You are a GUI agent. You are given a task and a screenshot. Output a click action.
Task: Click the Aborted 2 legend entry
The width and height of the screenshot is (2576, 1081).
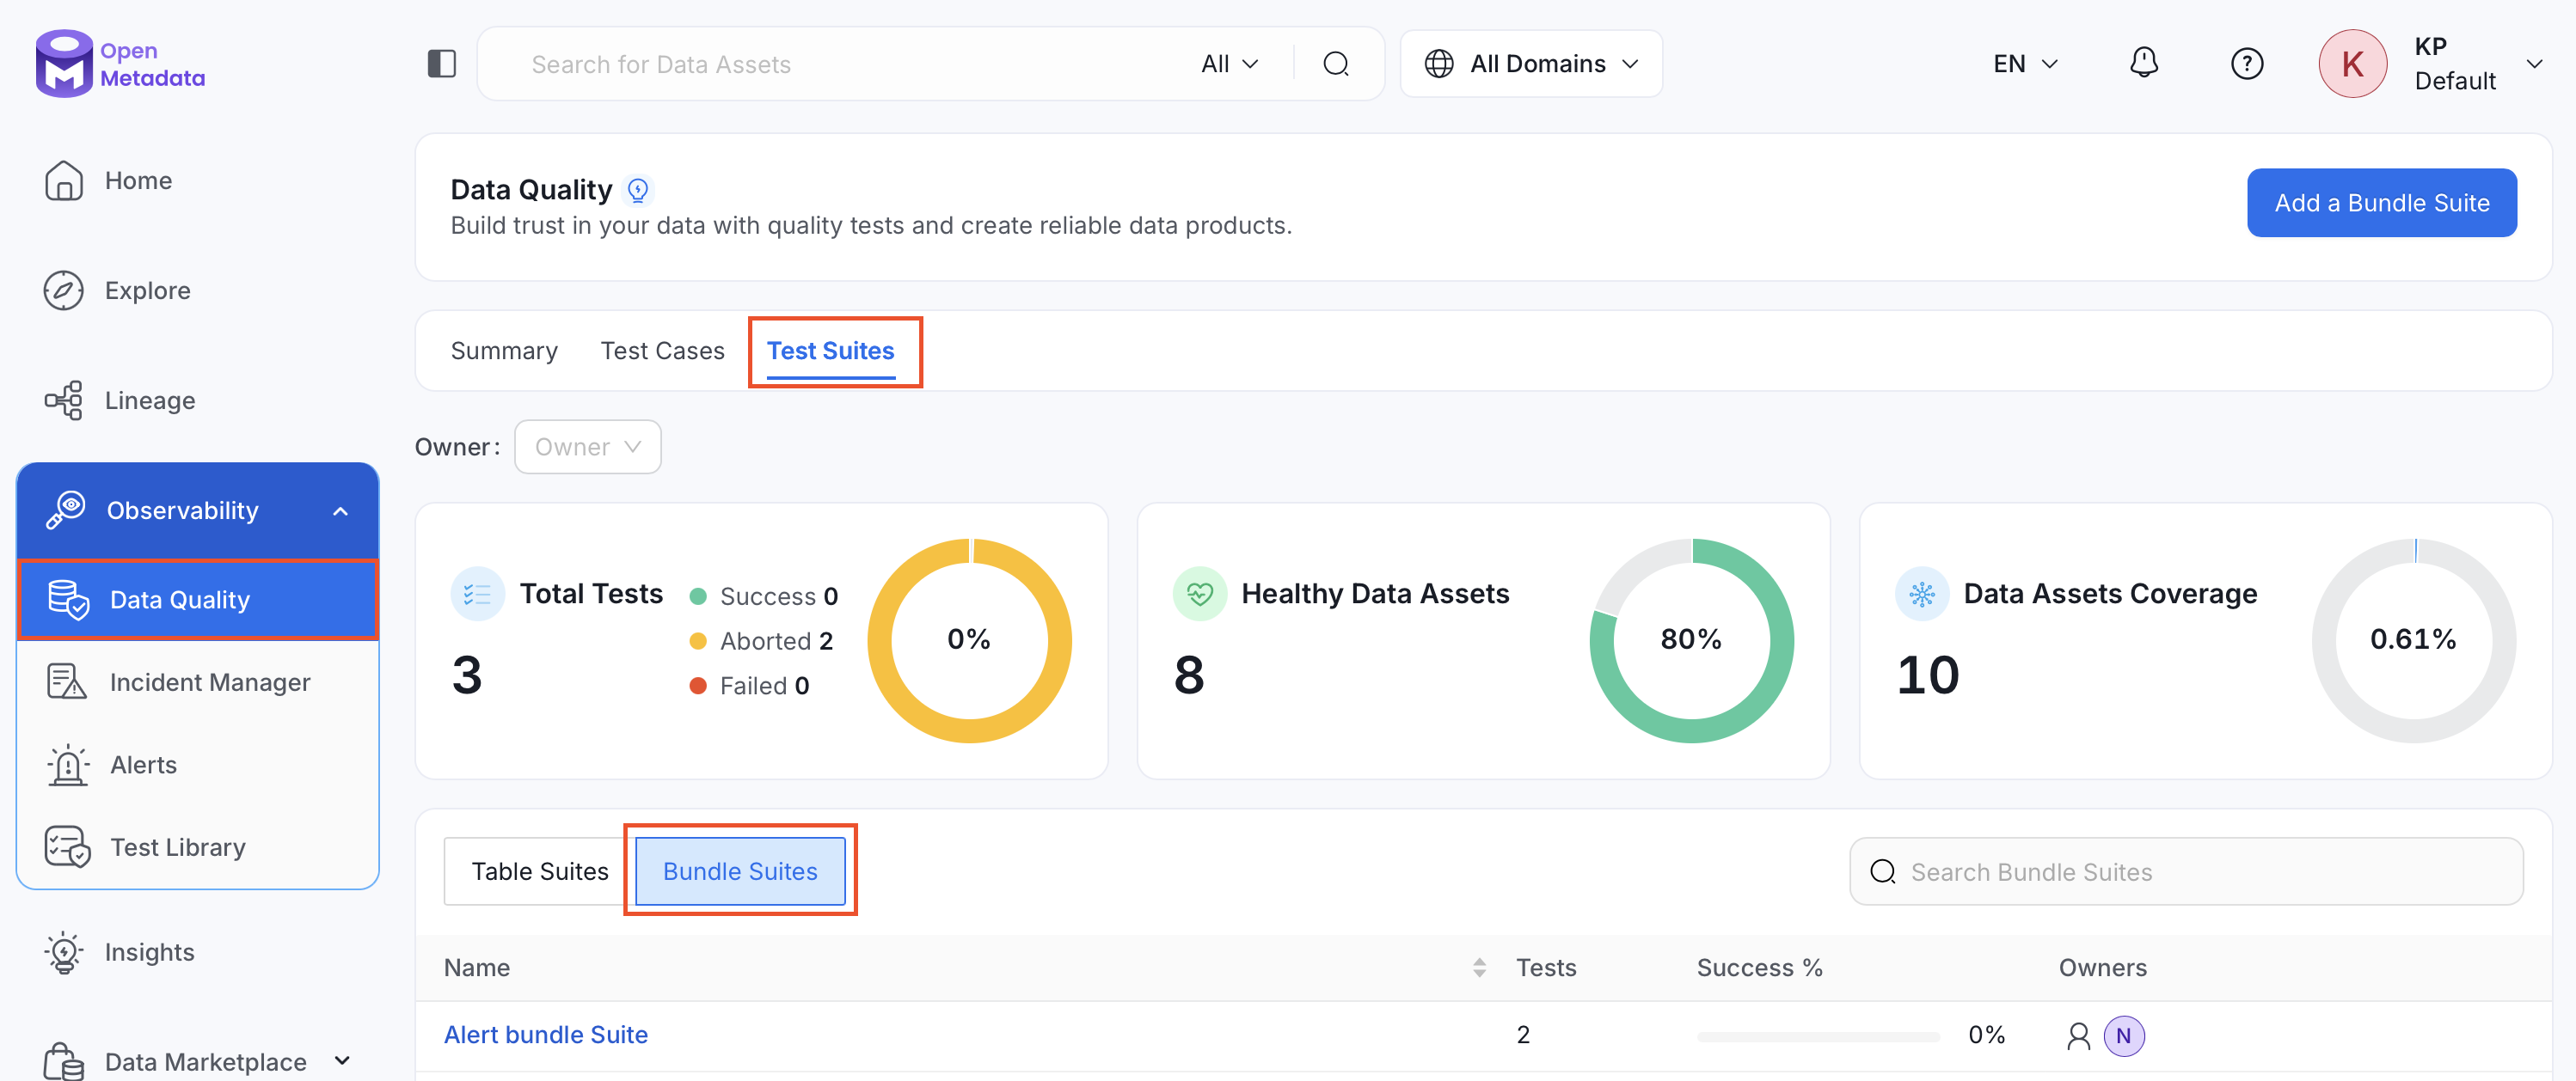pos(761,641)
